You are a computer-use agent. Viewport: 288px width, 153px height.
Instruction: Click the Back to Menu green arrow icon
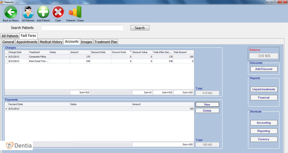click(x=11, y=12)
